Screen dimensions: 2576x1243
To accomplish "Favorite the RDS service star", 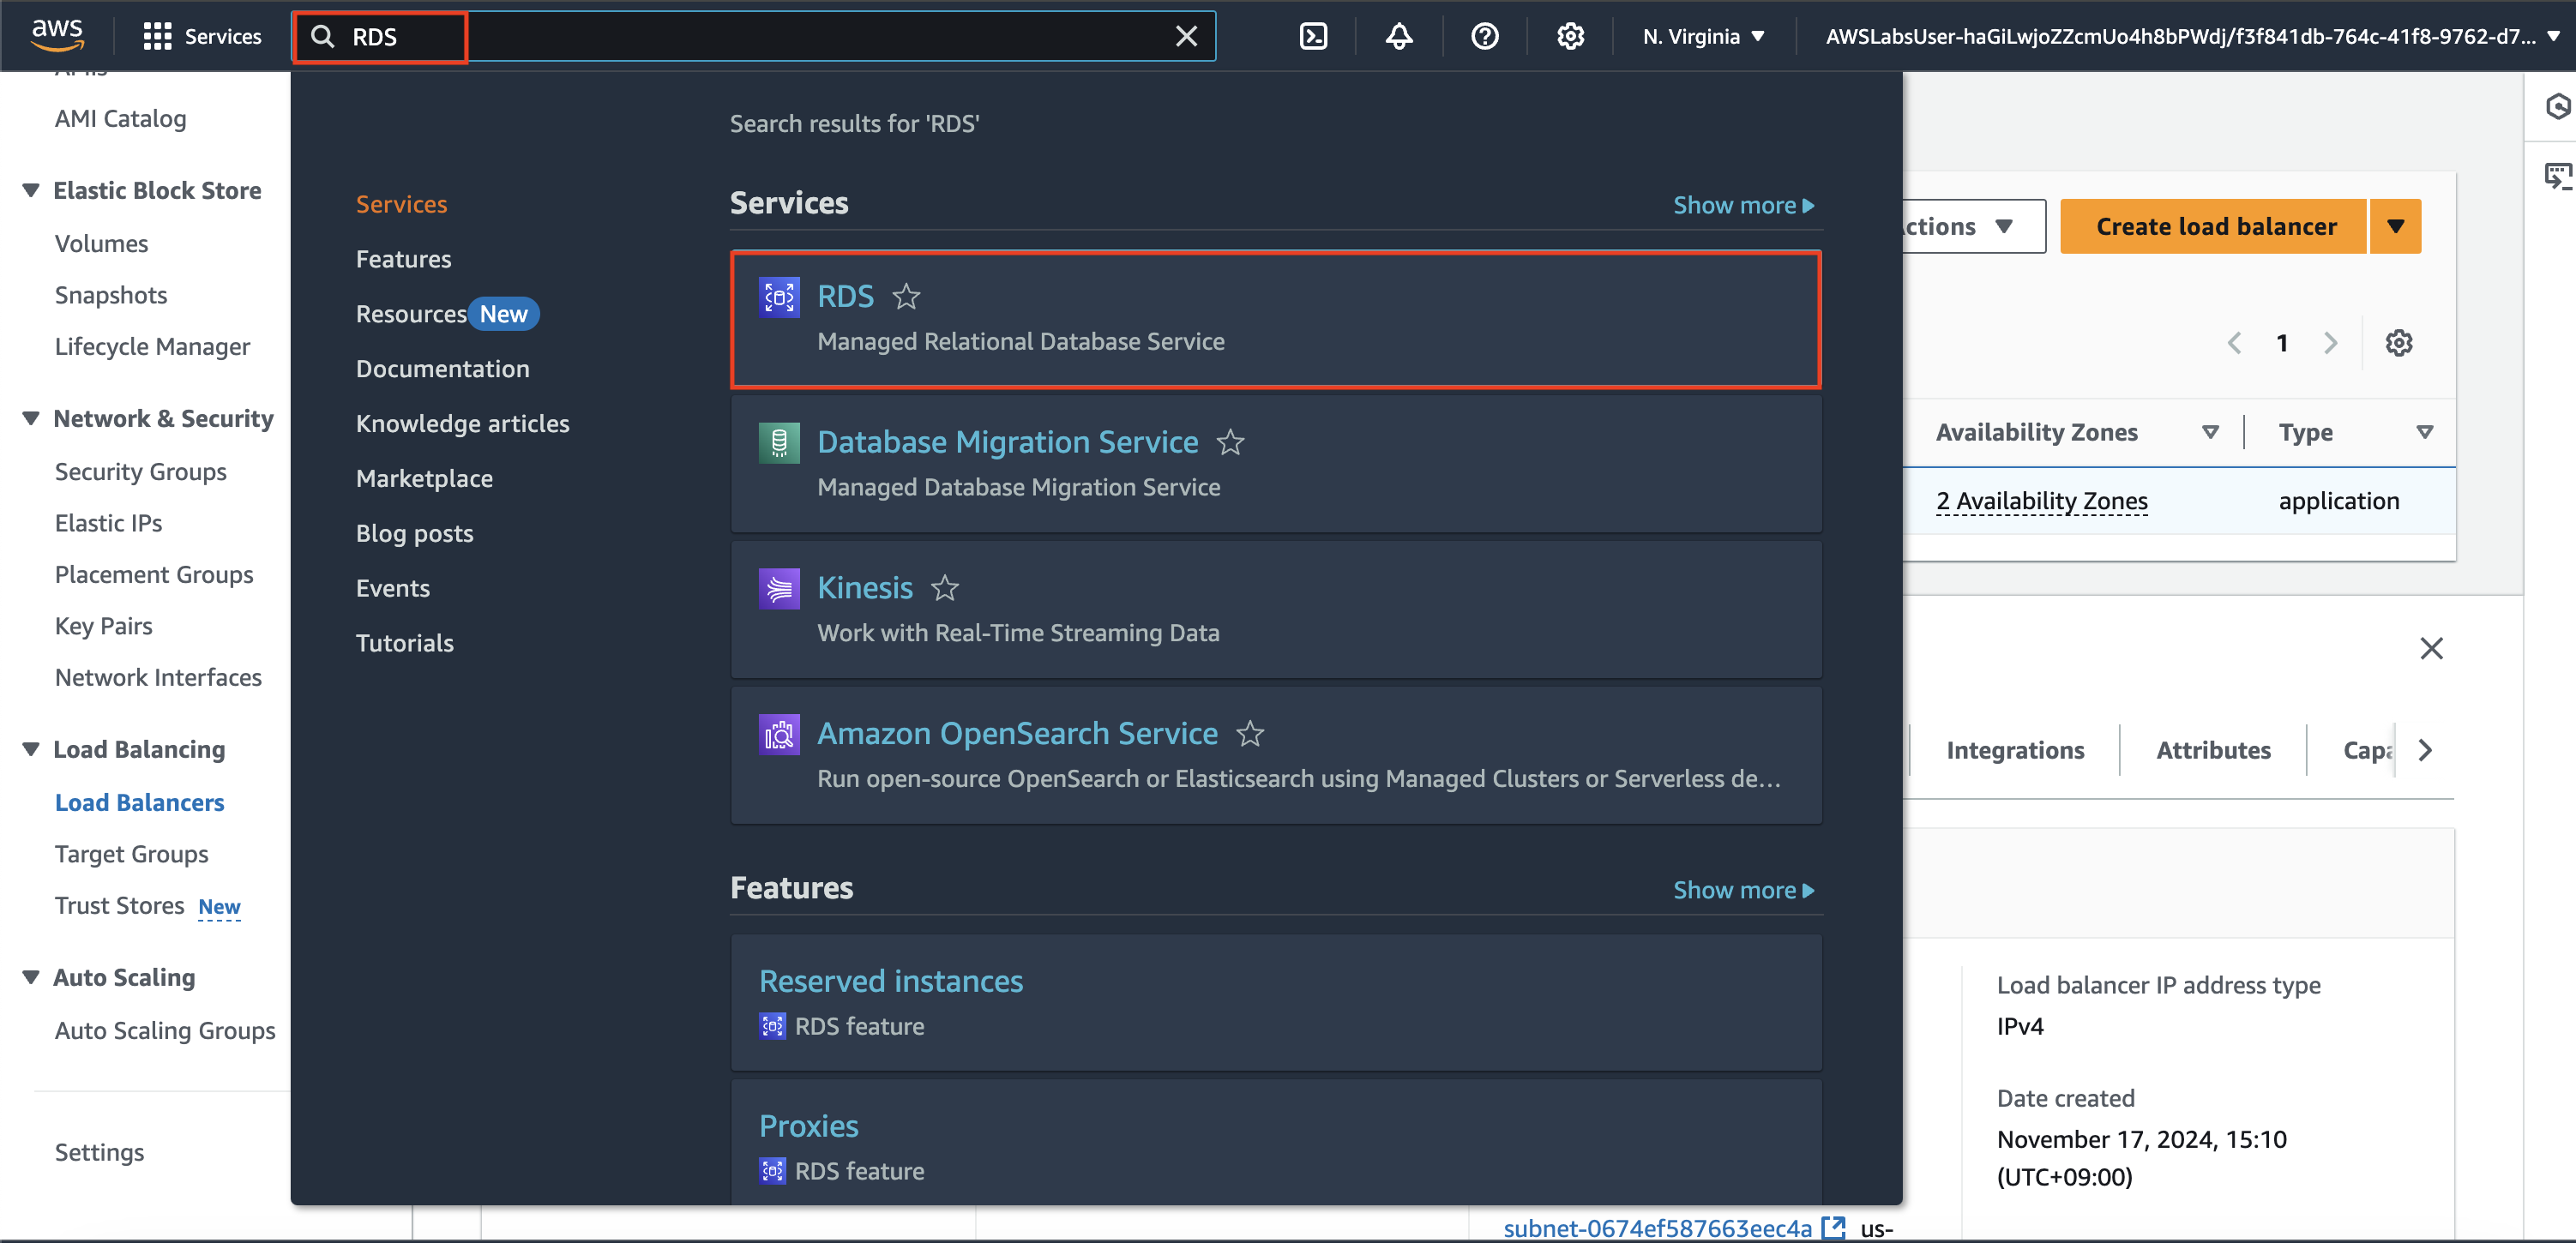I will tap(906, 297).
